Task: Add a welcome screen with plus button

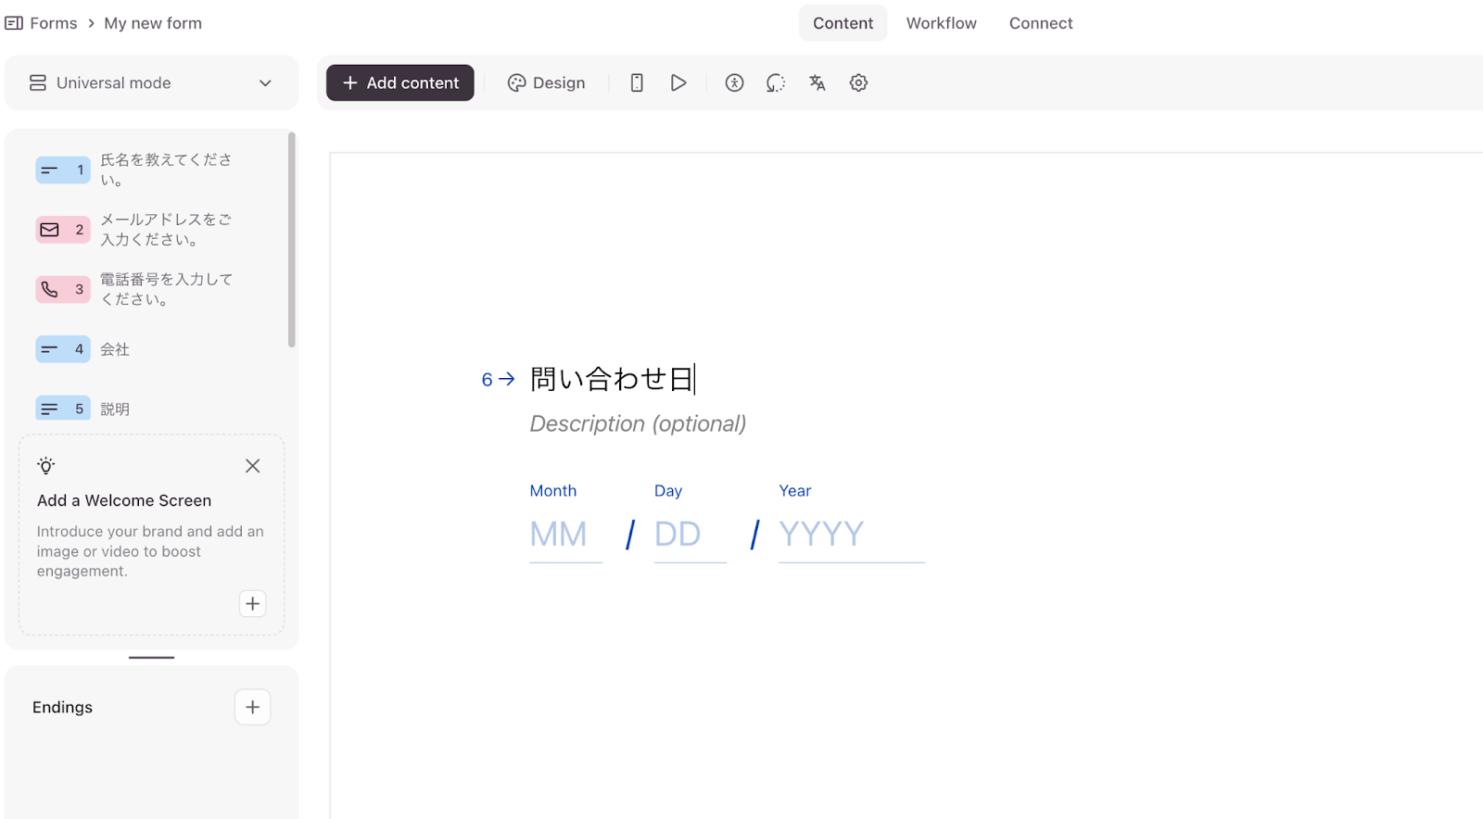Action: click(x=252, y=603)
